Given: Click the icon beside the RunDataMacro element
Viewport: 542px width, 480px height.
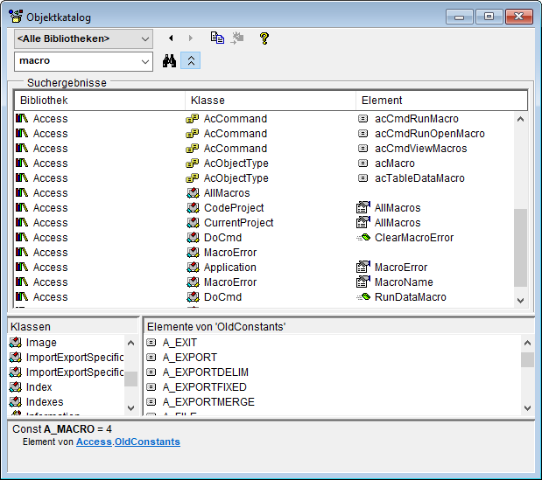Looking at the screenshot, I should click(363, 297).
